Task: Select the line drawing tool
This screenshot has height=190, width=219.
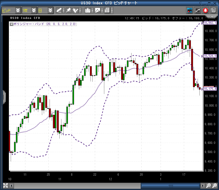Action: coord(59,10)
